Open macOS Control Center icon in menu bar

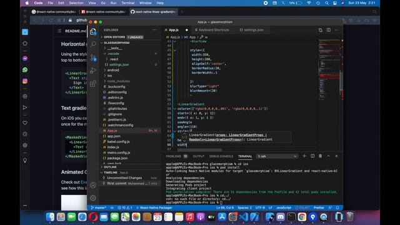(x=335, y=3)
